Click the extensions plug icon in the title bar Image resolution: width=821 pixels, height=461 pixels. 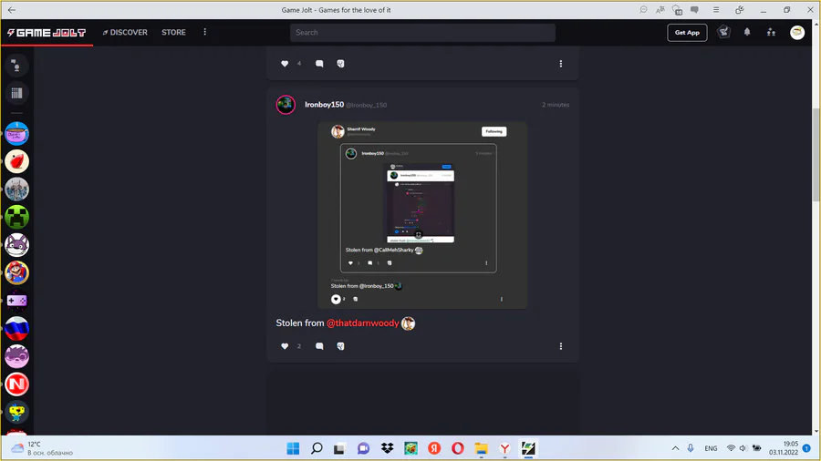pyautogui.click(x=739, y=10)
